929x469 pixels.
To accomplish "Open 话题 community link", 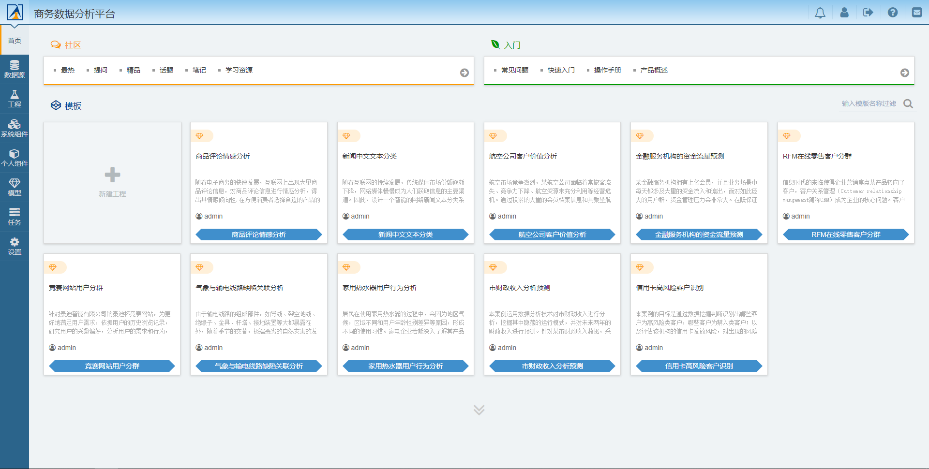I will pyautogui.click(x=166, y=70).
